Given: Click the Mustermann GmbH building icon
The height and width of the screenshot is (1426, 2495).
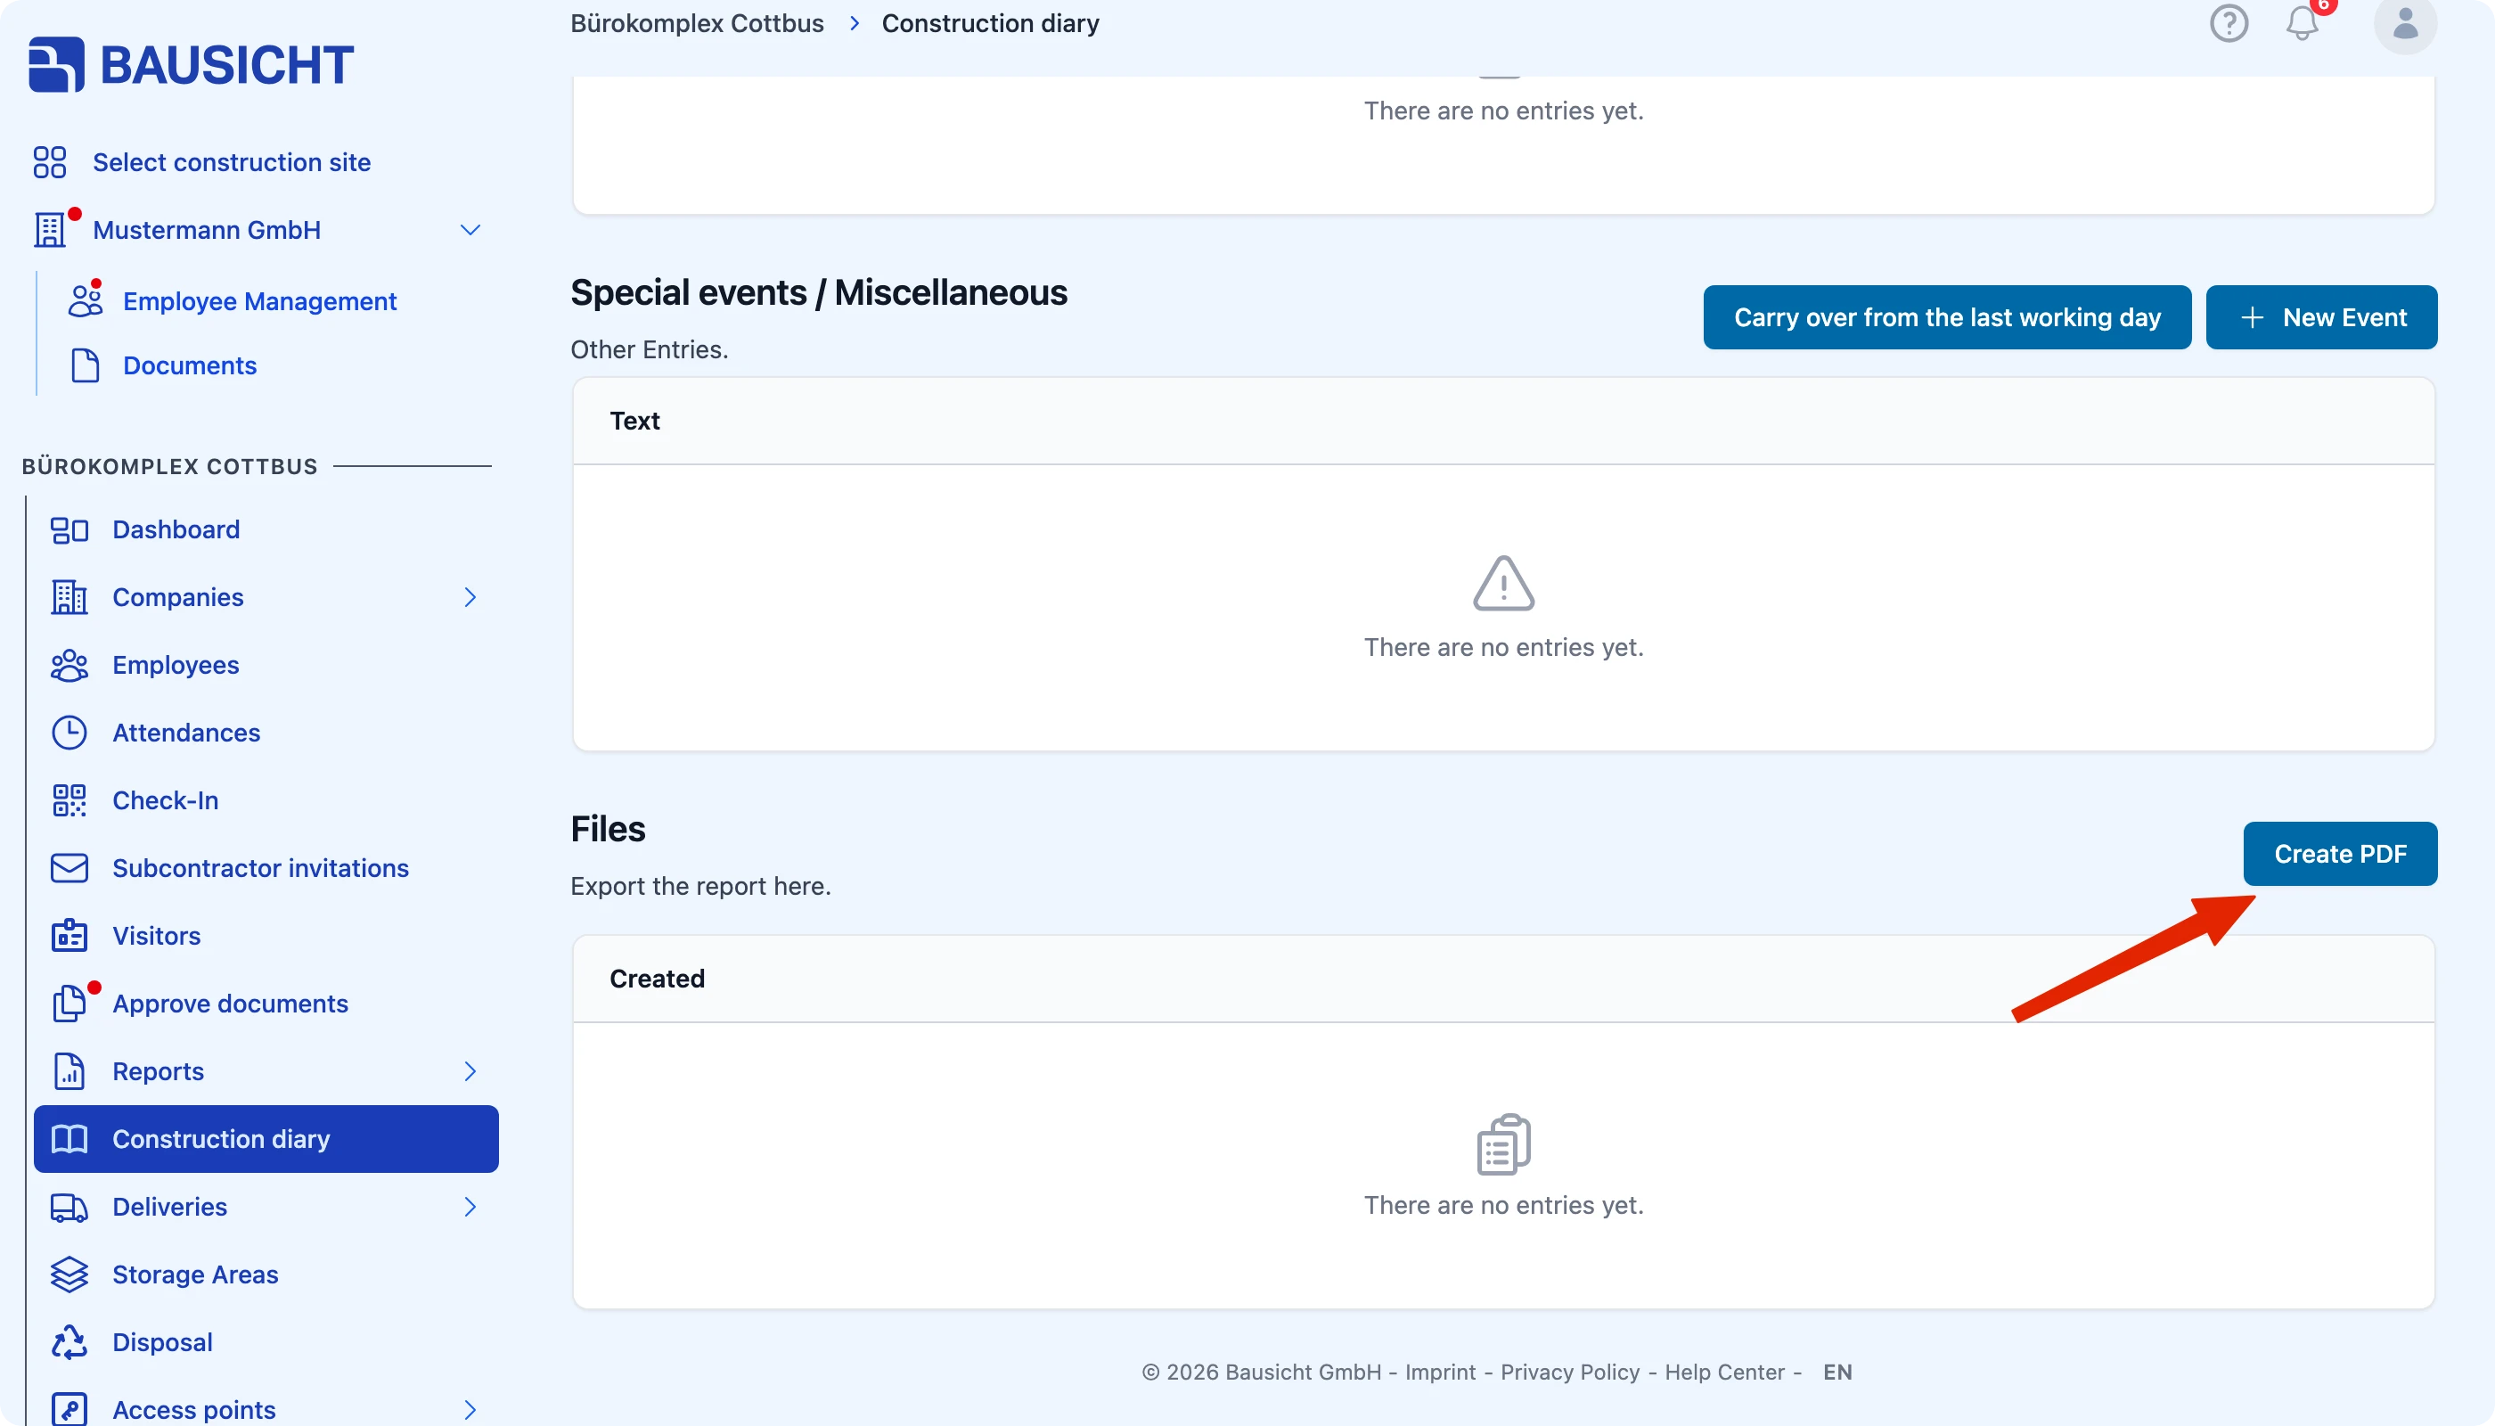Looking at the screenshot, I should click(50, 230).
